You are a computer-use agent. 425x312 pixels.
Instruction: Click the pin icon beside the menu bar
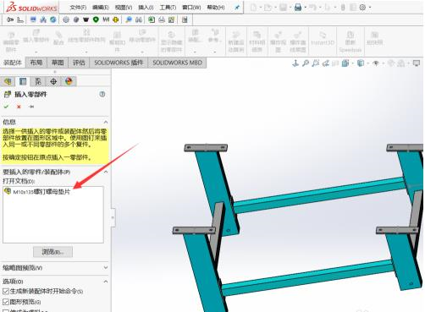pos(237,8)
